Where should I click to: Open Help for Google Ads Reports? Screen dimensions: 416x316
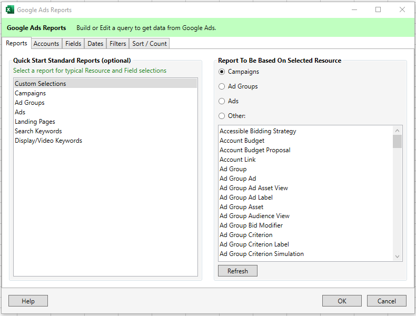point(28,301)
